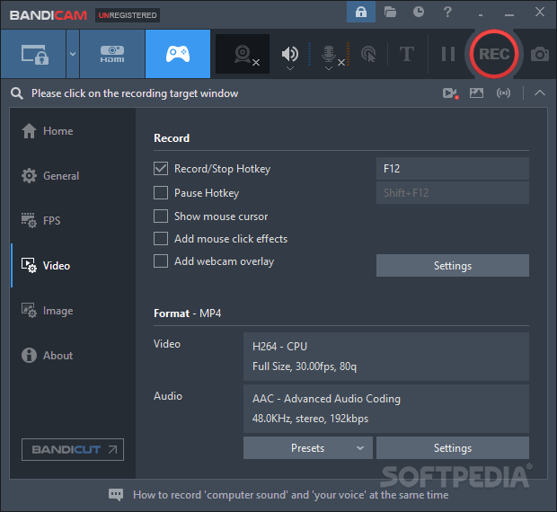Toggle the microphone icon
Viewport: 557px width, 512px height.
(x=329, y=54)
